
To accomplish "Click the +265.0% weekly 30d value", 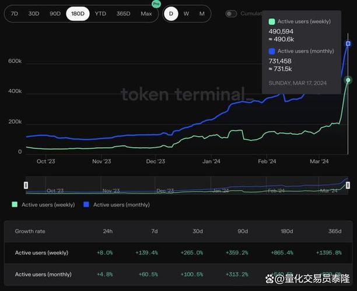I will click(x=192, y=253).
